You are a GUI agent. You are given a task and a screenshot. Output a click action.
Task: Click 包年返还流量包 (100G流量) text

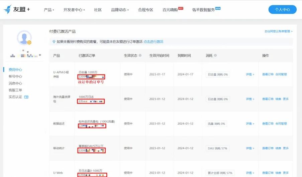tap(97, 122)
